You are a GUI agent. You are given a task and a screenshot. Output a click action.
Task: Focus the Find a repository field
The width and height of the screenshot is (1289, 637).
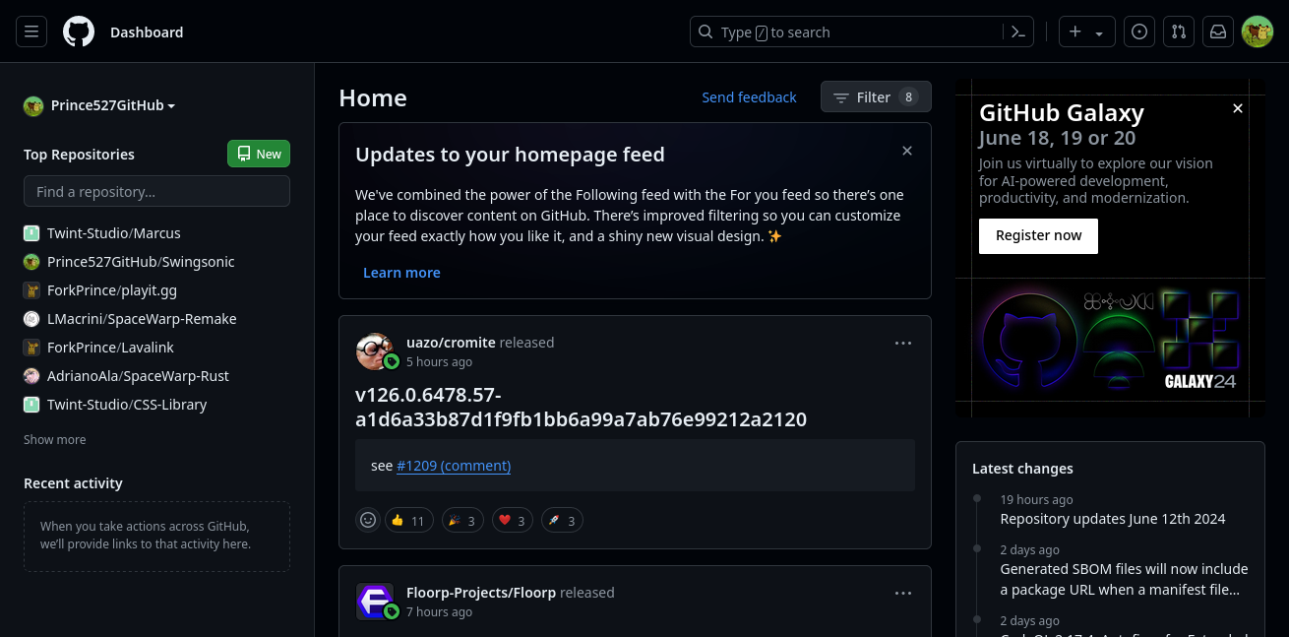click(156, 191)
